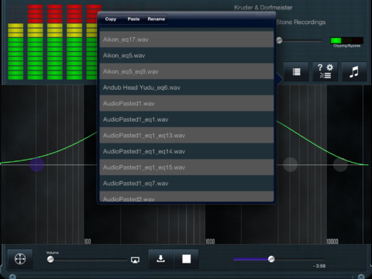372x279 pixels.
Task: Select the gray EQ handle right of popup
Action: click(x=291, y=164)
